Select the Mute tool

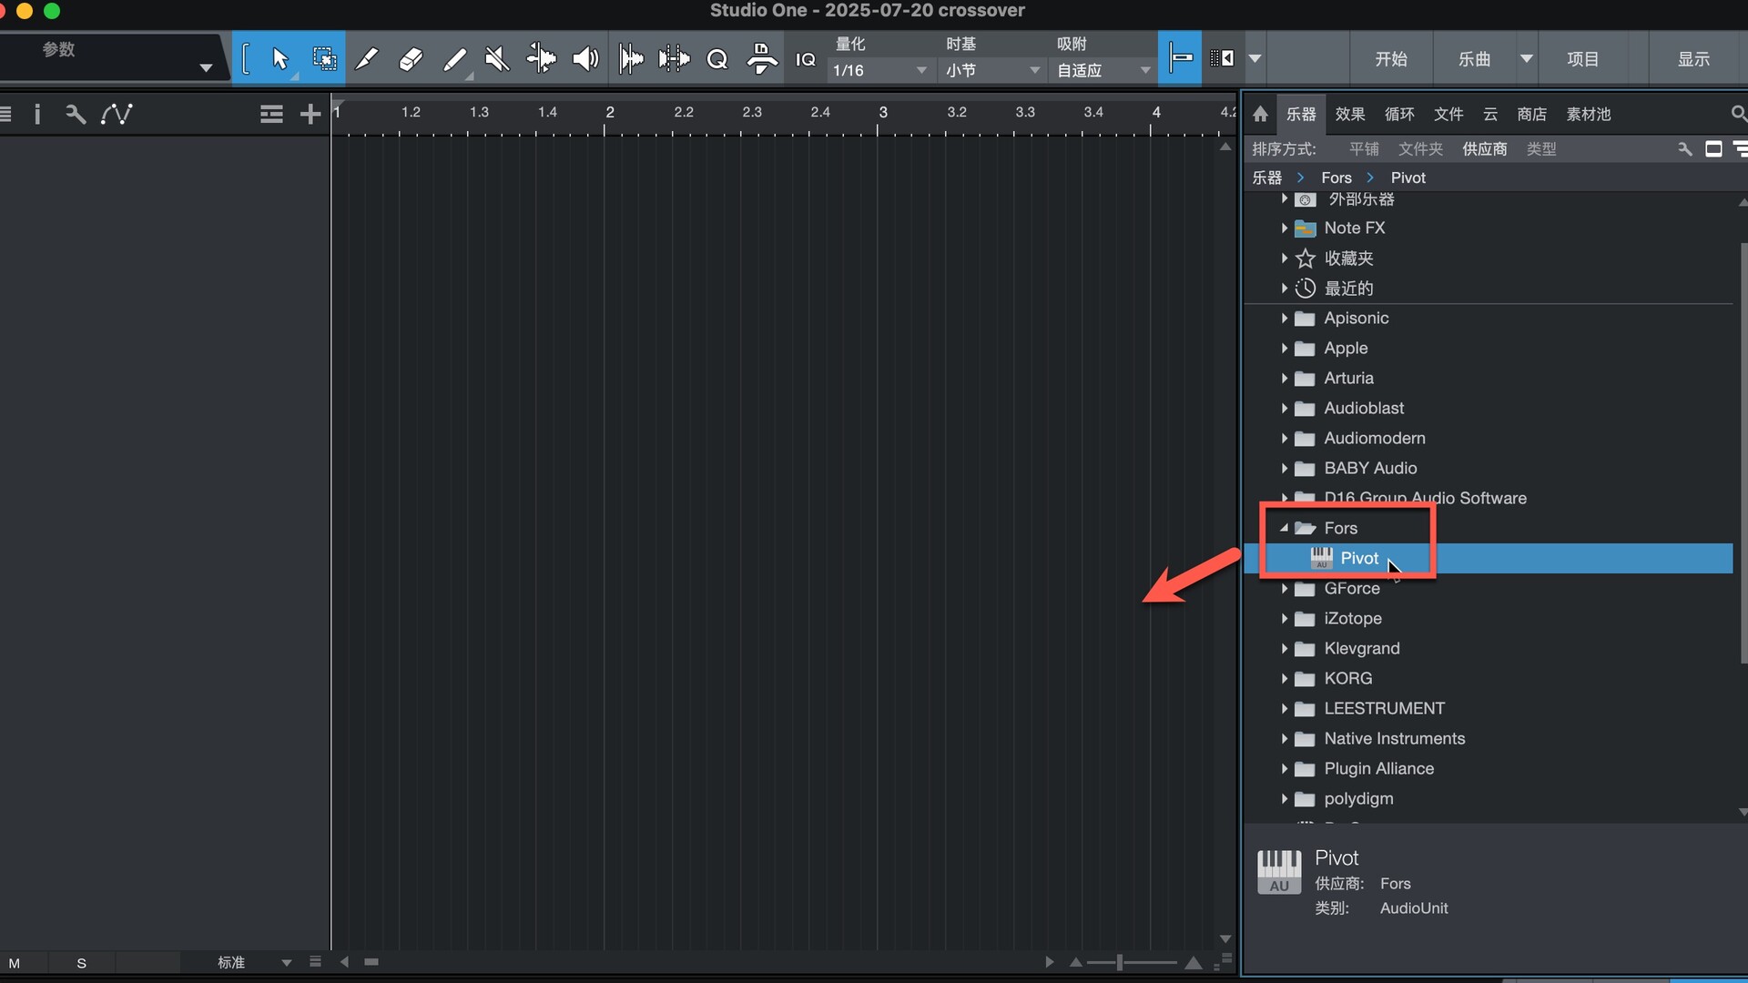click(x=497, y=59)
